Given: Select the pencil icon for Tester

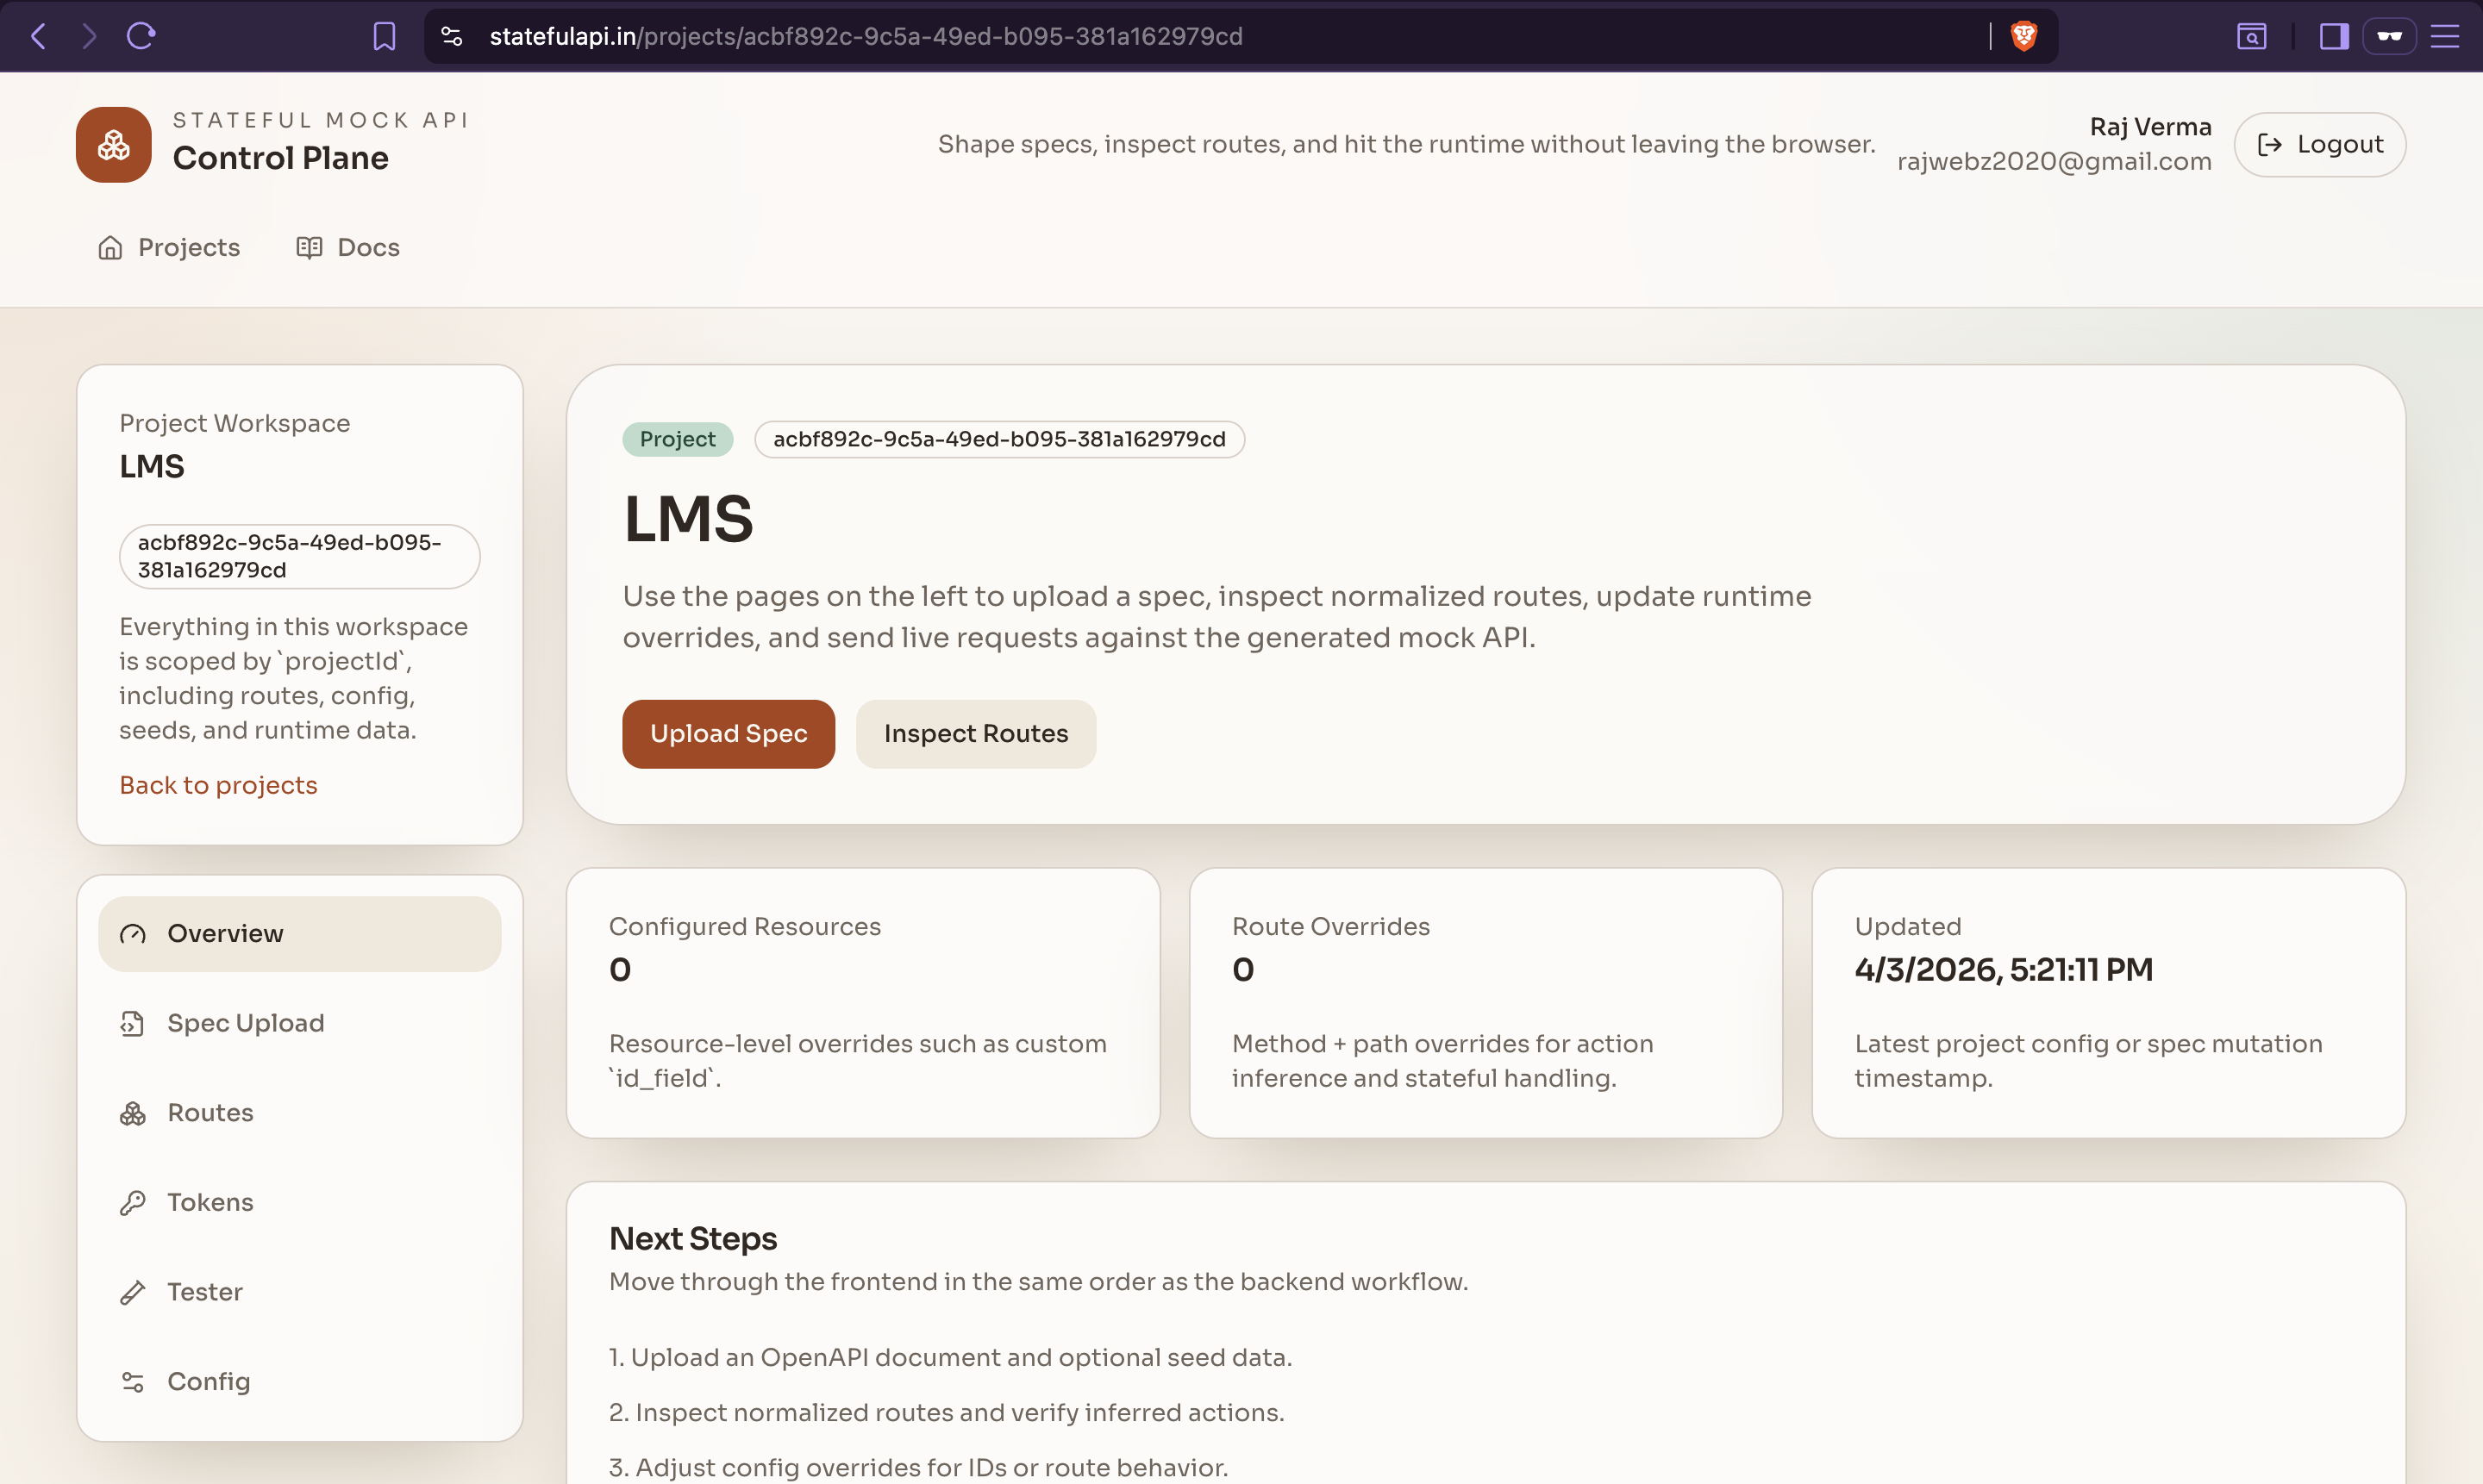Looking at the screenshot, I should pos(133,1292).
